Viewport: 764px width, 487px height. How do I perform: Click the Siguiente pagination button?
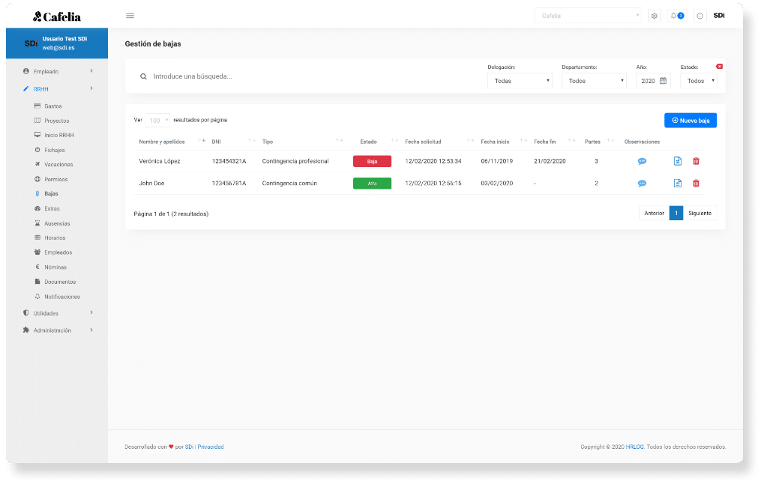point(700,214)
